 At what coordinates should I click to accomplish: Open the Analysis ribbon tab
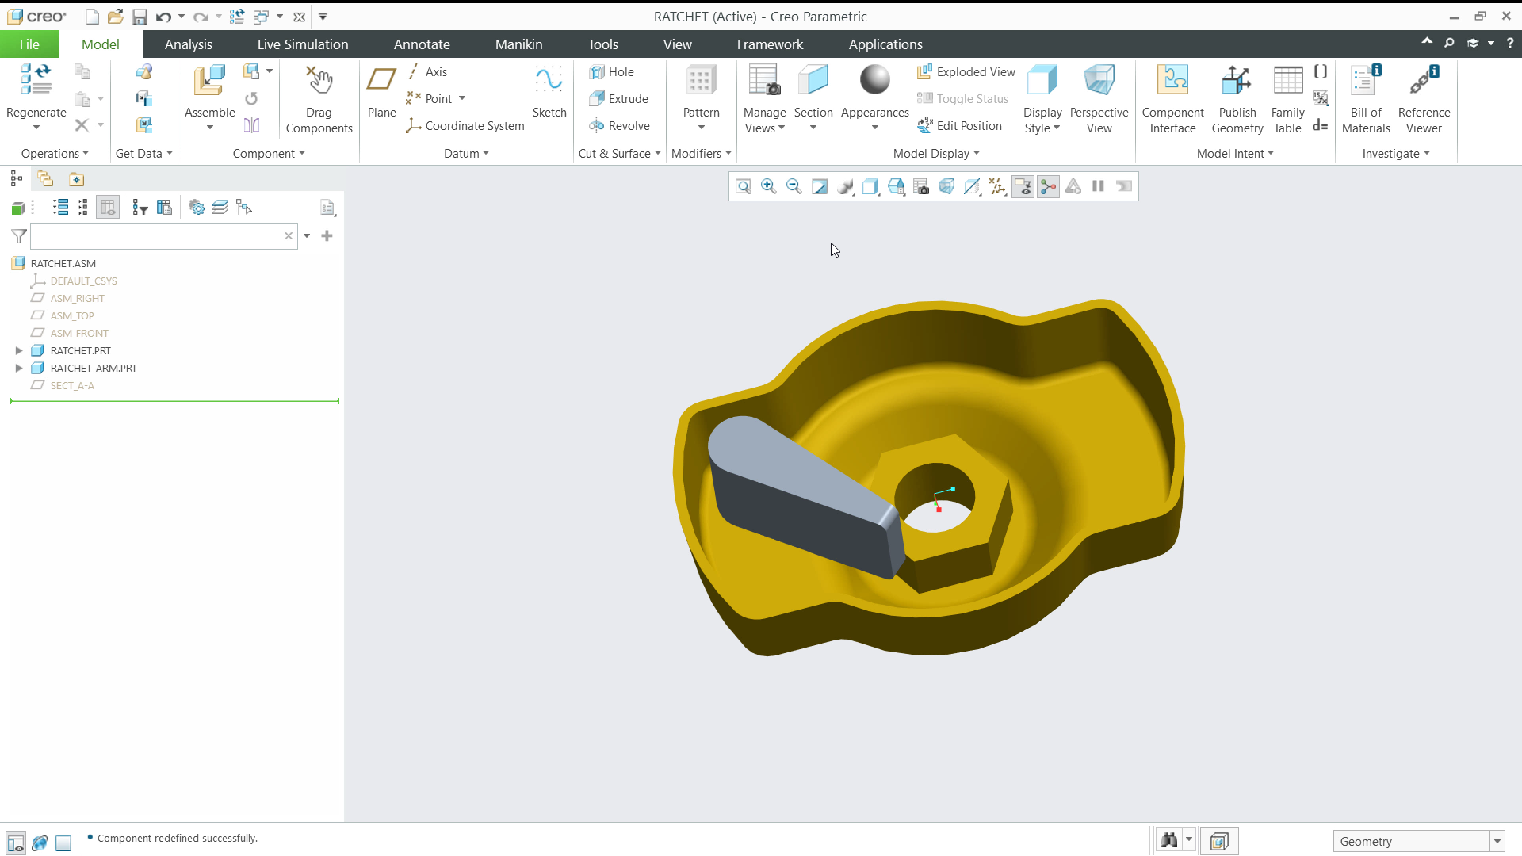[x=189, y=44]
